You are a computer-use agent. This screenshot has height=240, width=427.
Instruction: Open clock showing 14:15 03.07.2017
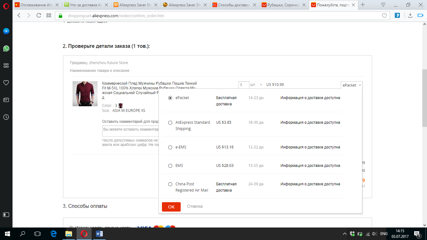[400, 233]
